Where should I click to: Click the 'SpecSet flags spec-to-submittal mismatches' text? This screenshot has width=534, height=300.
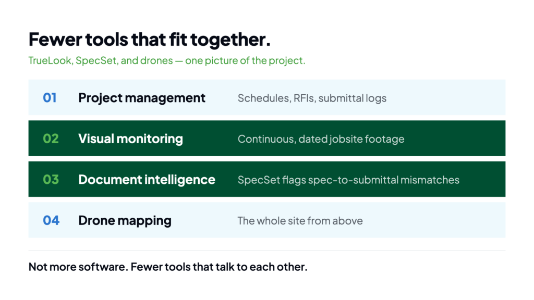(x=348, y=180)
